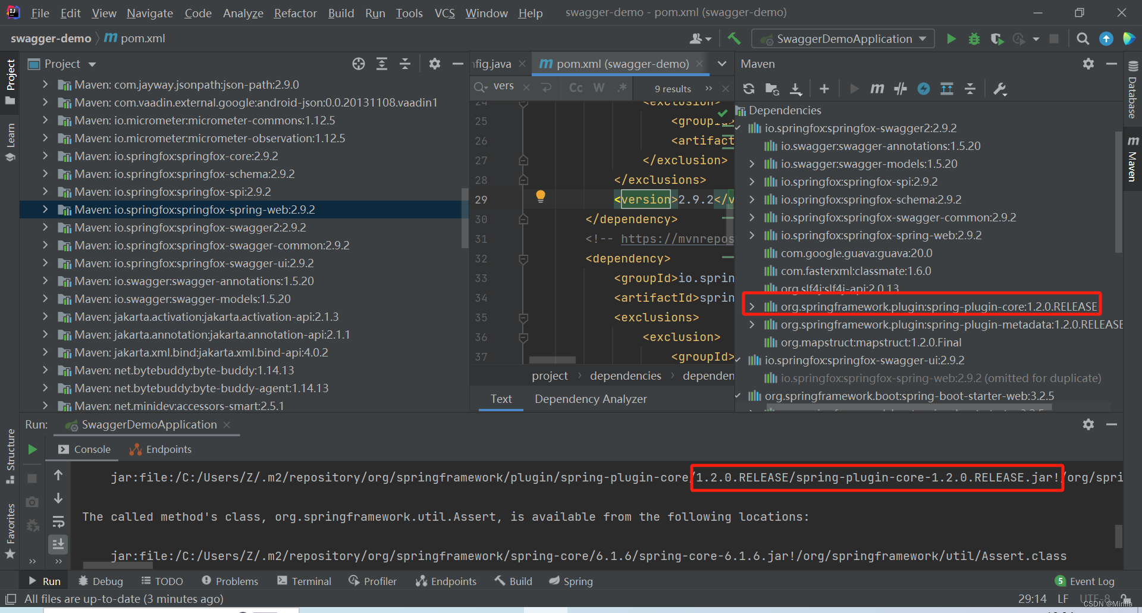Expand all in Project panel toolbar
Screen dimensions: 1142x613
pos(382,64)
